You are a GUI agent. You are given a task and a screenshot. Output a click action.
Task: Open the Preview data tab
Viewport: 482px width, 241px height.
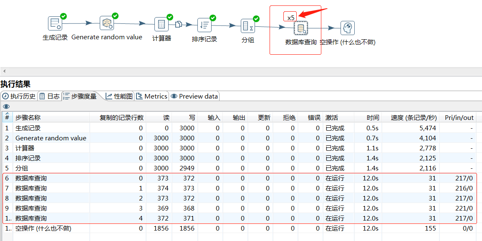tap(194, 96)
